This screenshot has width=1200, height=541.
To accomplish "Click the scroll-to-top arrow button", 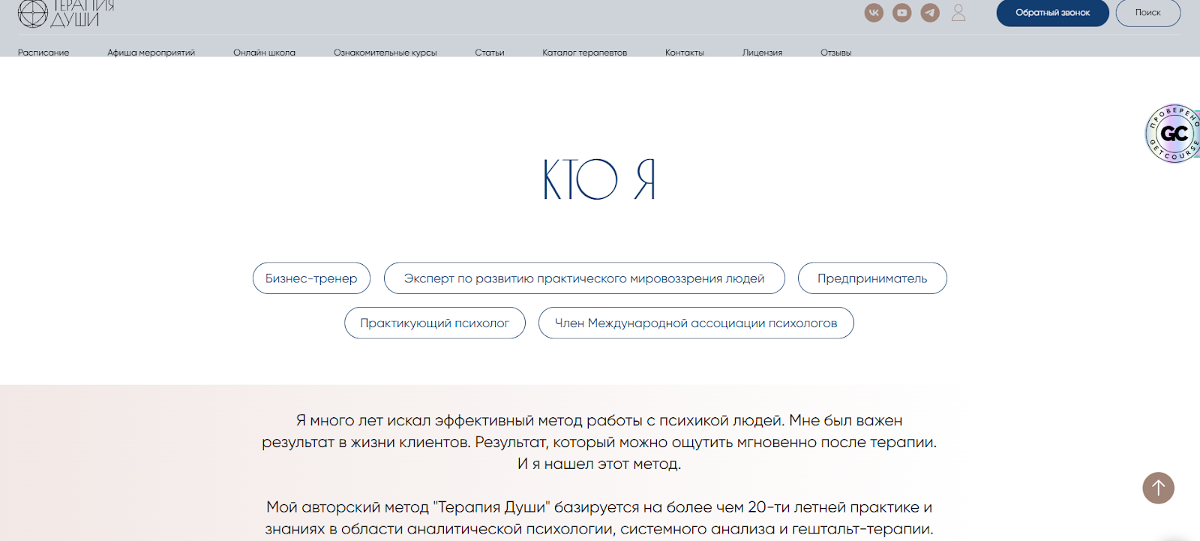I will click(1158, 488).
